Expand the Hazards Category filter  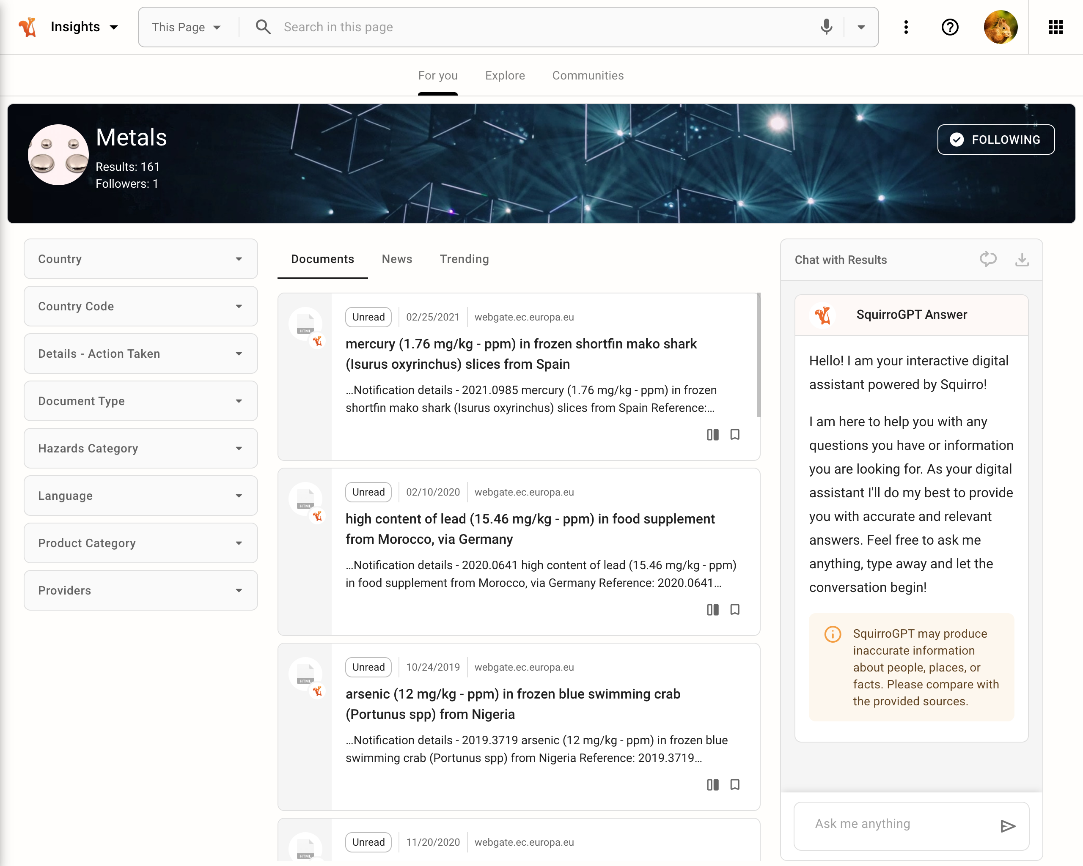(x=140, y=448)
